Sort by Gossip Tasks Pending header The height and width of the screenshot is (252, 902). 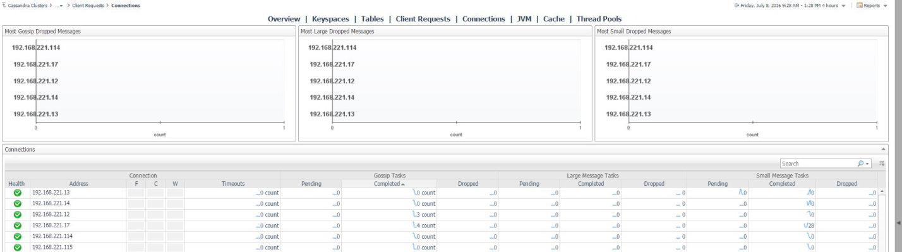click(x=311, y=183)
